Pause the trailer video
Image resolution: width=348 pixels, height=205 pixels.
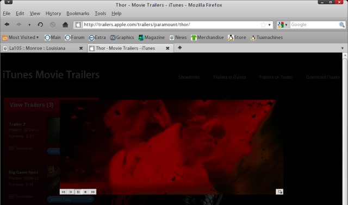[x=78, y=192]
